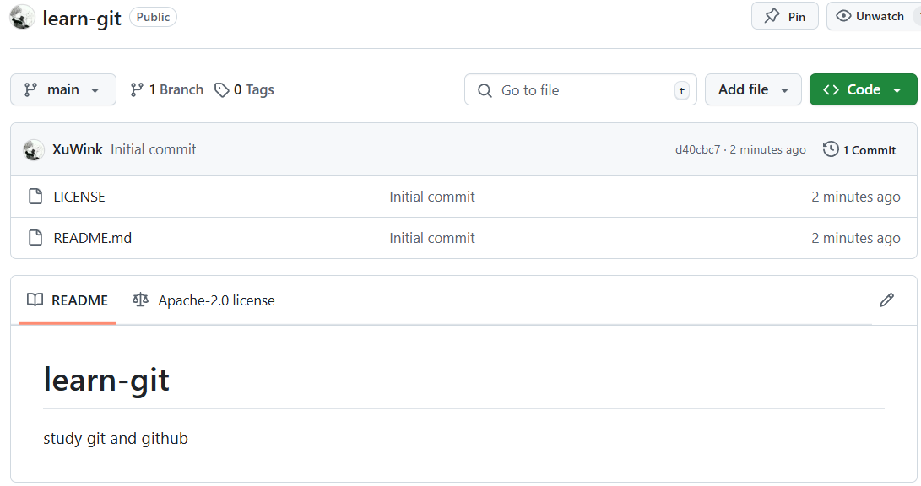
Task: Click the branch icon beside 1 Branch
Action: point(137,89)
